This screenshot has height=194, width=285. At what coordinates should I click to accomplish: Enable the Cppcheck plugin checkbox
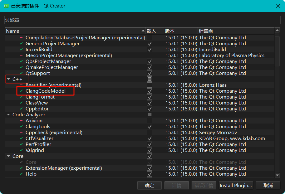coord(150,133)
